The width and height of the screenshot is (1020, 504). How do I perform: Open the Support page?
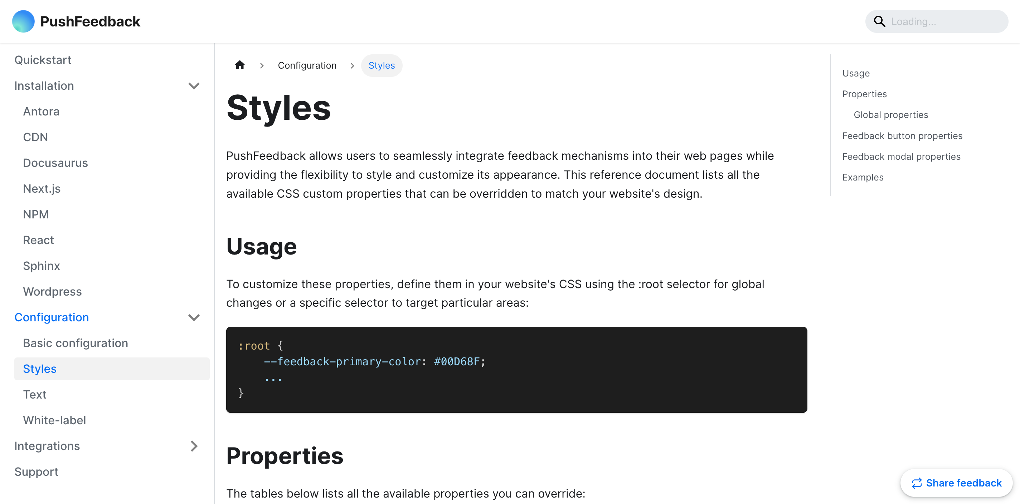pos(36,471)
